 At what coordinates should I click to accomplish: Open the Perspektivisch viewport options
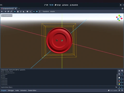(x=7, y=16)
